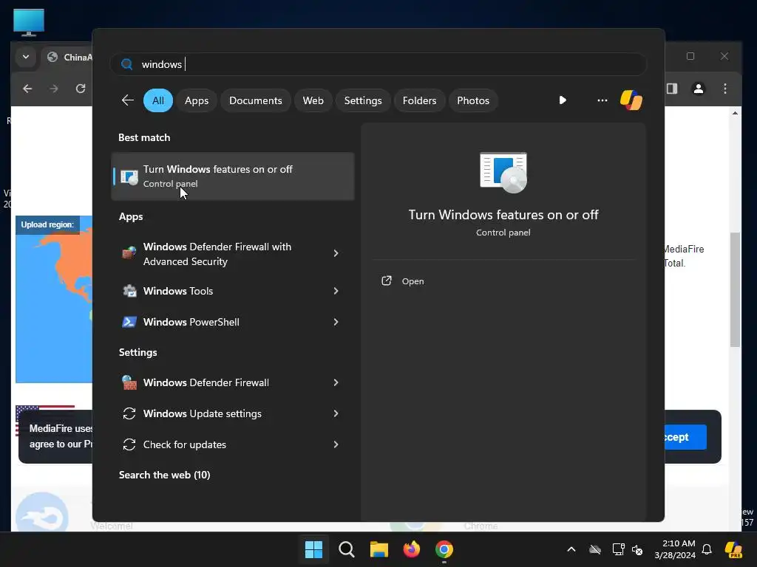Show hidden icons with the tray chevron
The image size is (757, 567).
coord(571,549)
